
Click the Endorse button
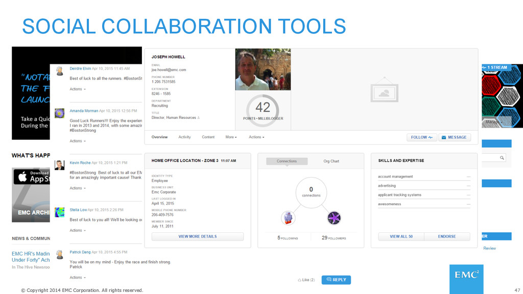coord(446,236)
